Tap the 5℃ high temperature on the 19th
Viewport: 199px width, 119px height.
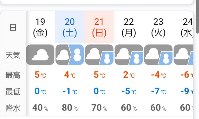tap(40, 75)
